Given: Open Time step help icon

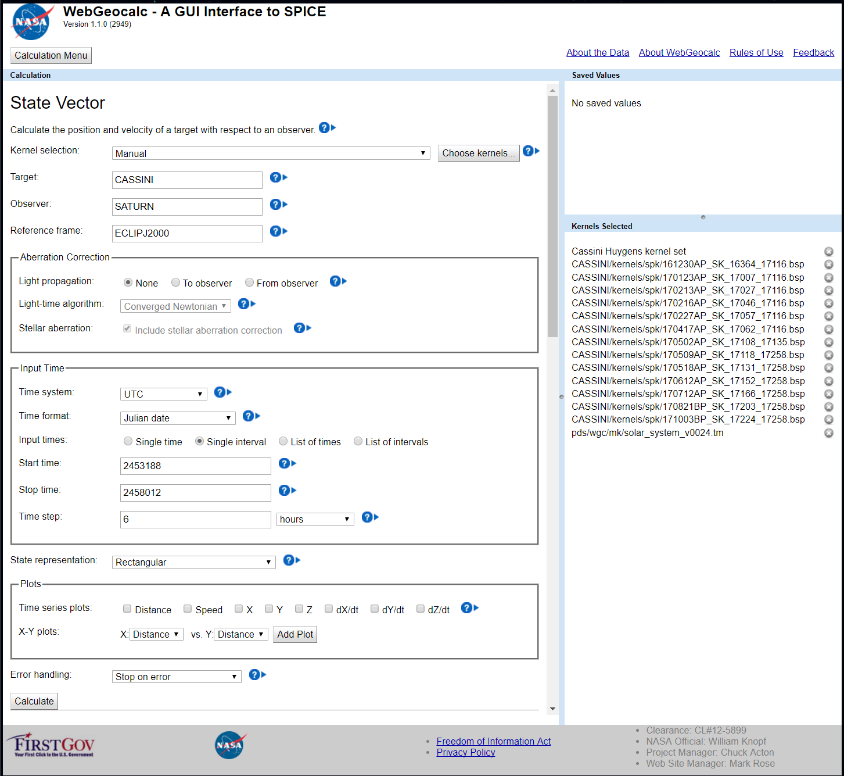Looking at the screenshot, I should point(370,517).
